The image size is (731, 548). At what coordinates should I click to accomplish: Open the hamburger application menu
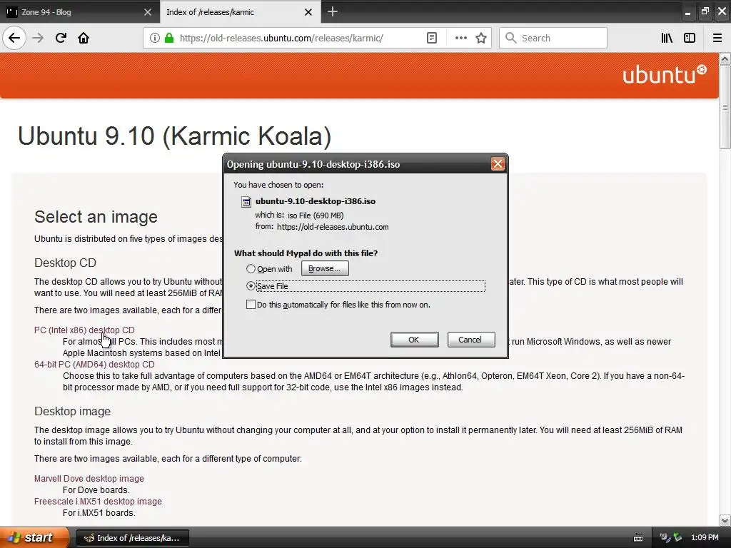pyautogui.click(x=717, y=38)
